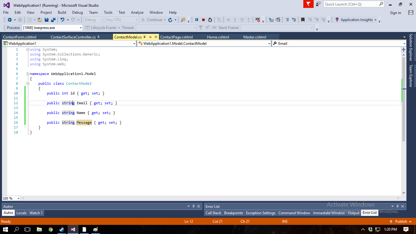Click the Undo arrow icon
This screenshot has height=234, width=416.
click(x=62, y=20)
